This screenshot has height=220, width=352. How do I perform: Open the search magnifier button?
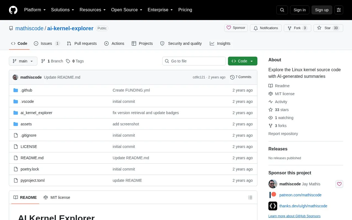pos(282,10)
